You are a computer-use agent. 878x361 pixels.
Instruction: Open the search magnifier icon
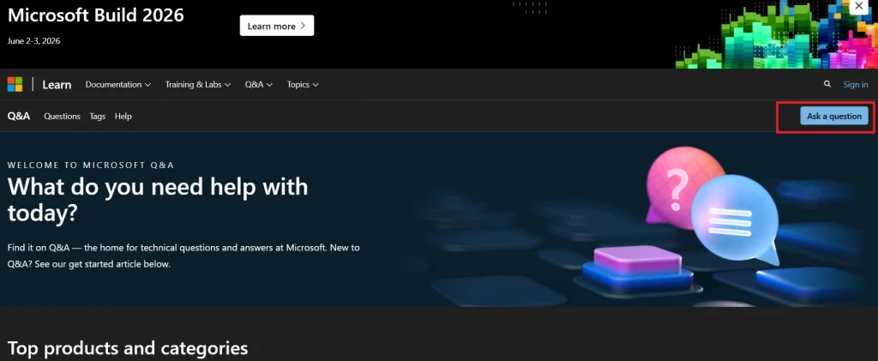coord(827,85)
